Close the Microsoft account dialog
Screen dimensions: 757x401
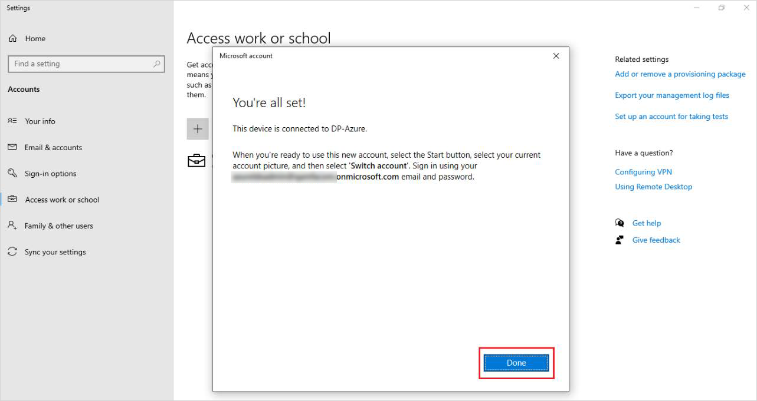556,56
